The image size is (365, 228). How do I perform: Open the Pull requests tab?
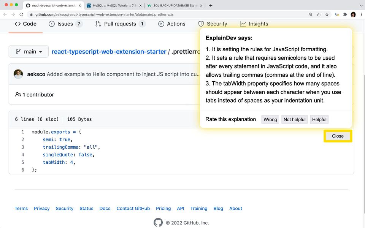click(121, 24)
